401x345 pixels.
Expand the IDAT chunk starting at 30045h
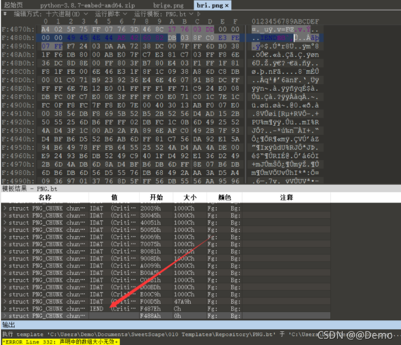pos(5,216)
